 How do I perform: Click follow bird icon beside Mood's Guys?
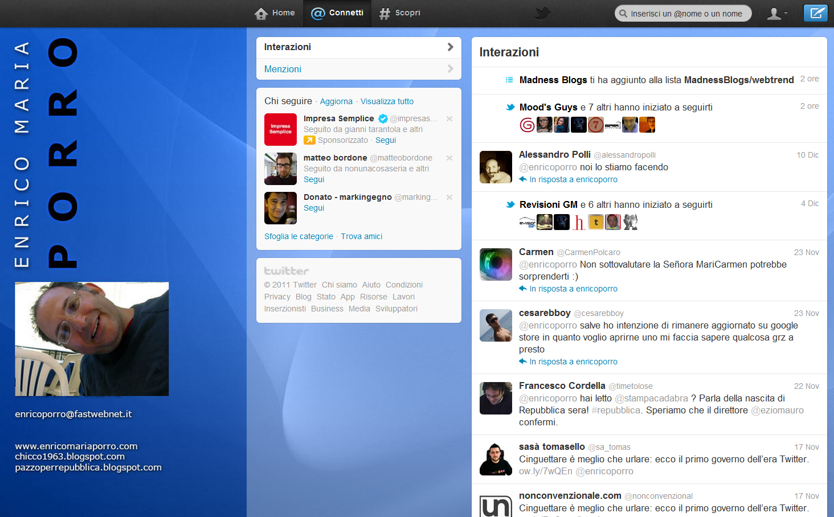point(510,107)
